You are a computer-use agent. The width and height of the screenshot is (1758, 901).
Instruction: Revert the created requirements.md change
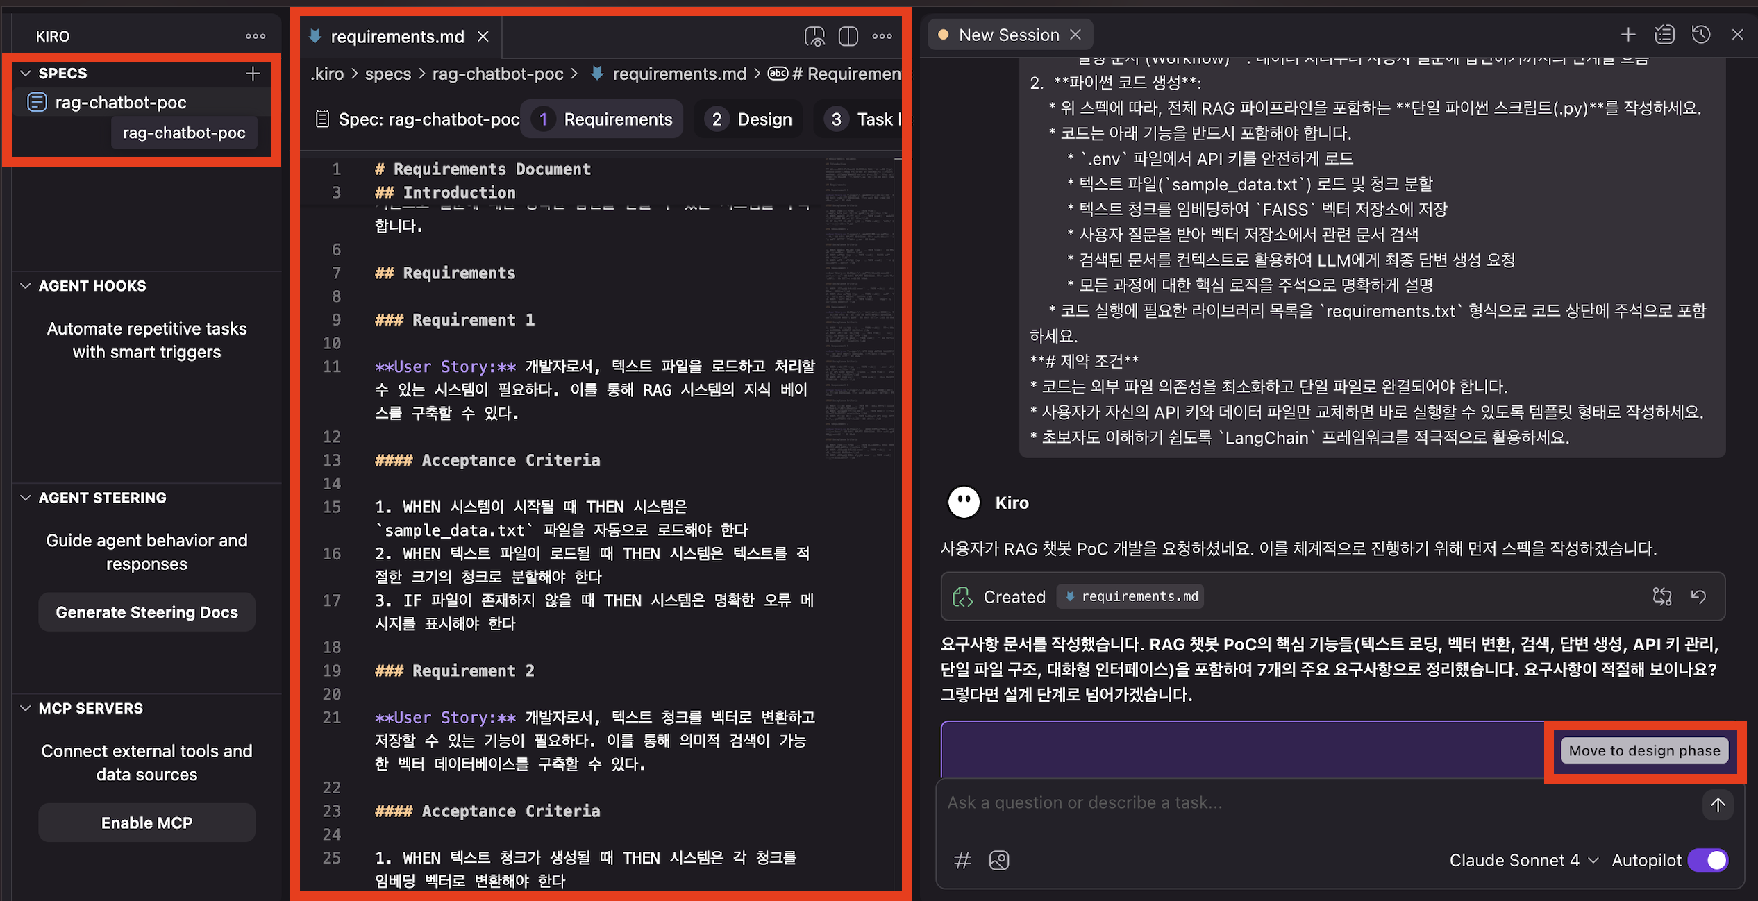[x=1698, y=596]
